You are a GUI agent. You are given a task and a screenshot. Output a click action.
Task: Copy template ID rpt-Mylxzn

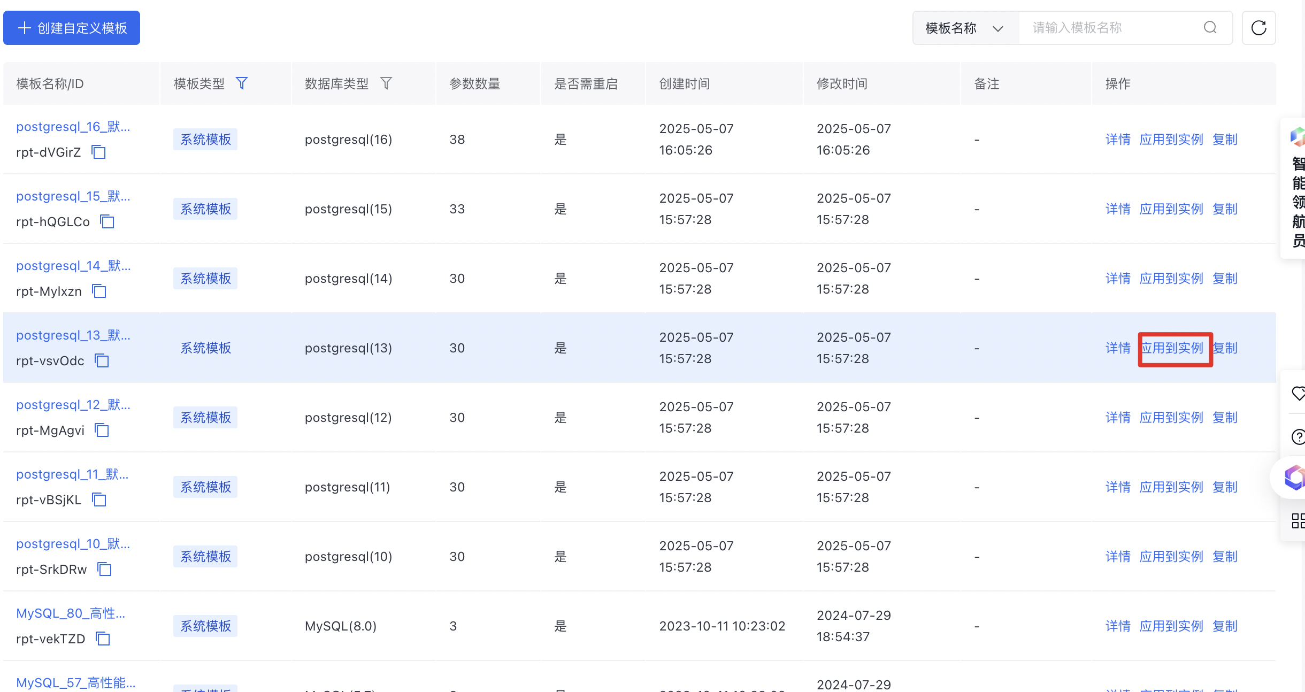click(99, 291)
